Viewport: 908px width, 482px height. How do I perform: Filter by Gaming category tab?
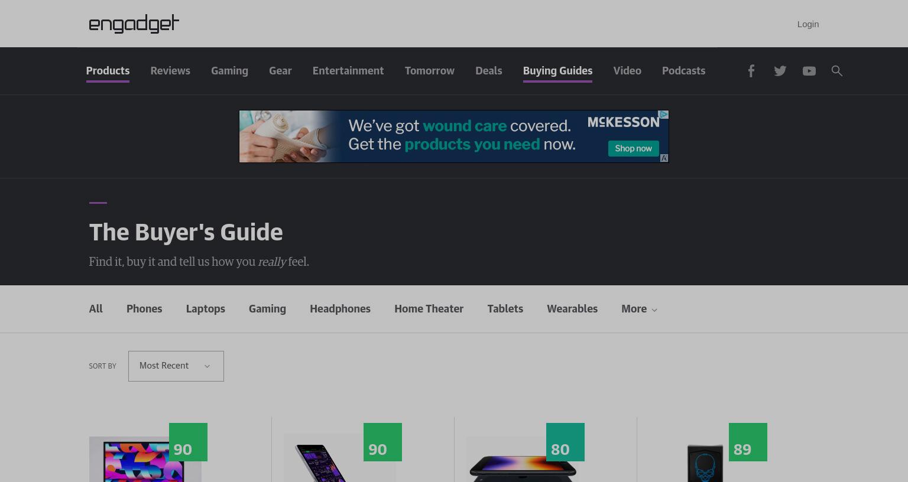267,309
